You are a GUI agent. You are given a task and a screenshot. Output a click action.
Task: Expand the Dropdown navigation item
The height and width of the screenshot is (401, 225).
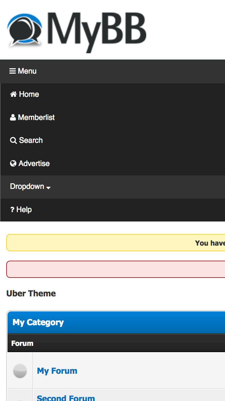point(27,186)
